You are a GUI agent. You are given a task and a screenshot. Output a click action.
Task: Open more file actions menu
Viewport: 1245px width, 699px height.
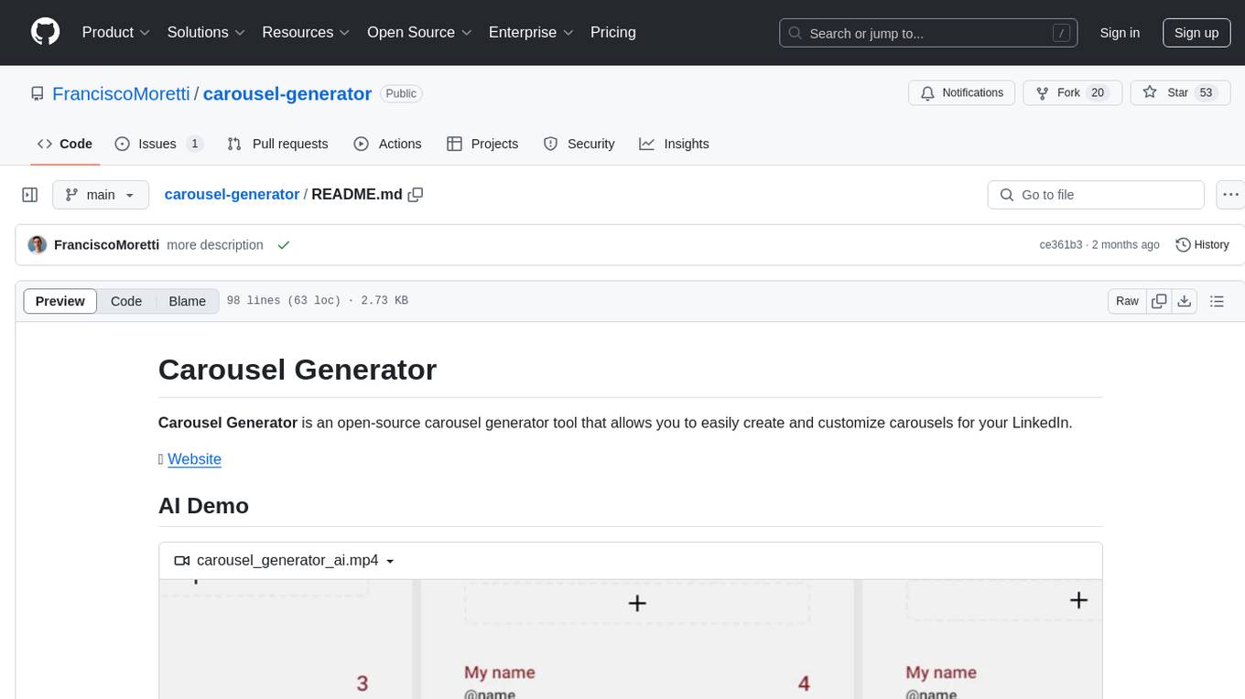1231,195
